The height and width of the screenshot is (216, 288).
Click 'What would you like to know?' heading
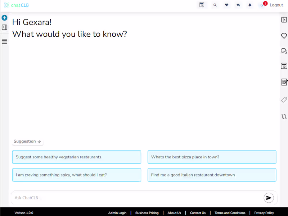click(x=69, y=34)
